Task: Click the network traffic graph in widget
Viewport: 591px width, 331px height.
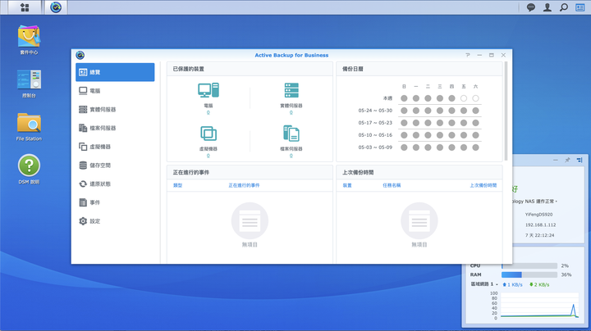Action: tap(539, 305)
